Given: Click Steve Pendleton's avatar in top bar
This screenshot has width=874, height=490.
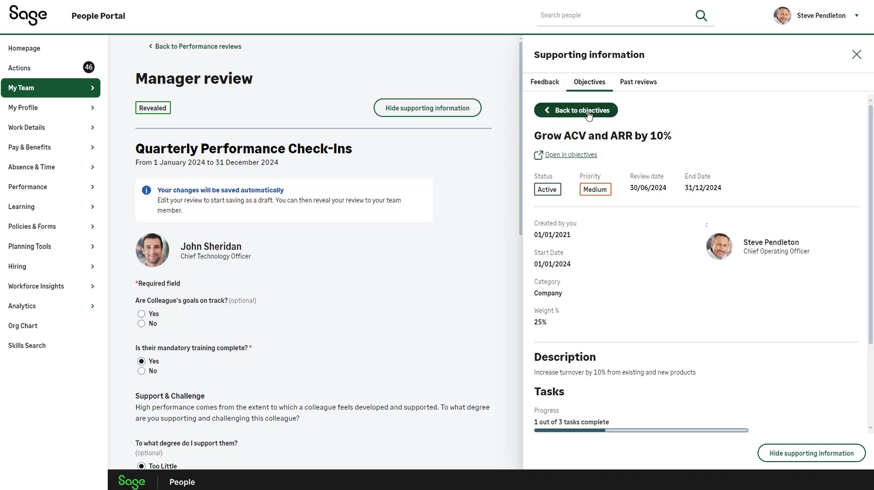Looking at the screenshot, I should coord(782,16).
